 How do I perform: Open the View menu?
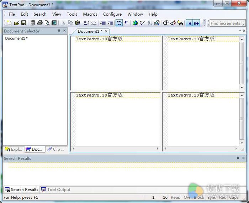[57, 14]
